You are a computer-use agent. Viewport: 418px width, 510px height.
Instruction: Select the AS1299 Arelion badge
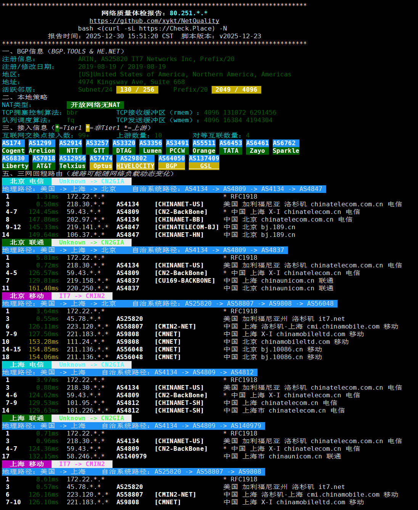tap(42, 147)
